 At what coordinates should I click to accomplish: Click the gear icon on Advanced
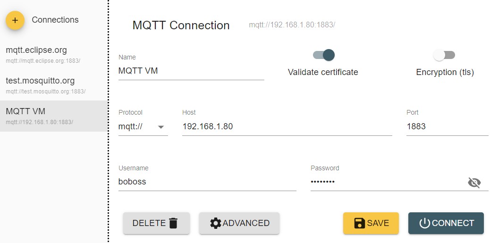point(216,223)
